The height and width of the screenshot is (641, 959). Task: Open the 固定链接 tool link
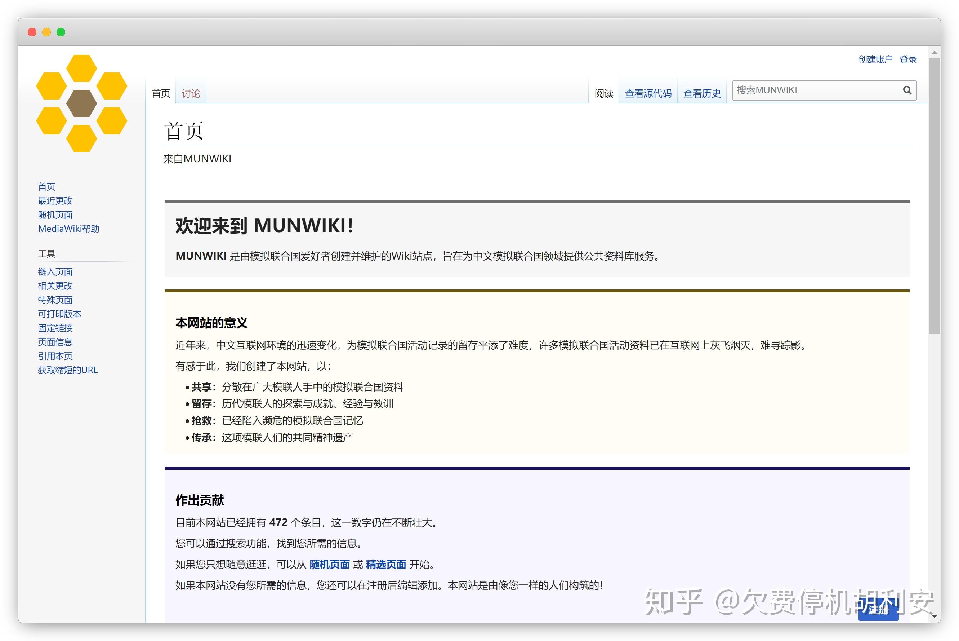(55, 328)
